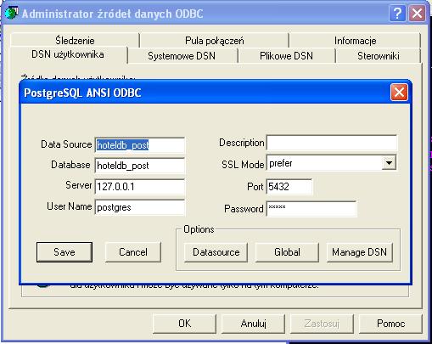Click the Anuluj button

(x=253, y=324)
